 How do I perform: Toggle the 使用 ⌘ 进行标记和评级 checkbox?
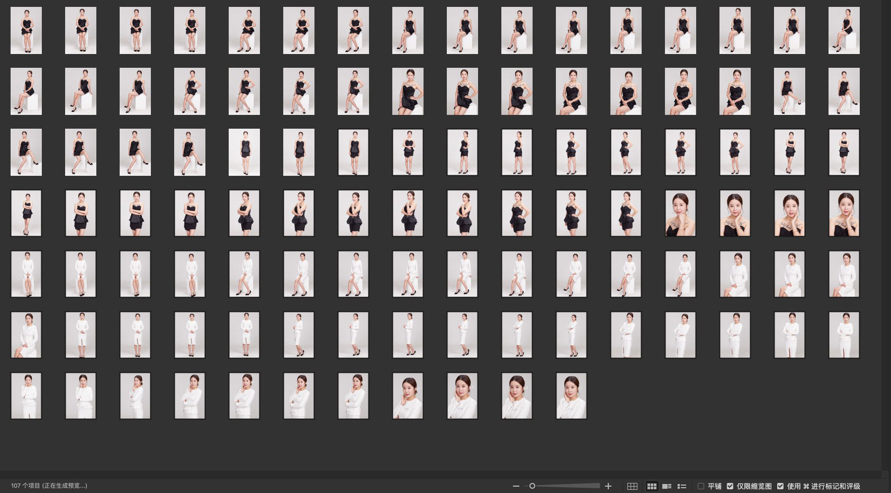[780, 486]
